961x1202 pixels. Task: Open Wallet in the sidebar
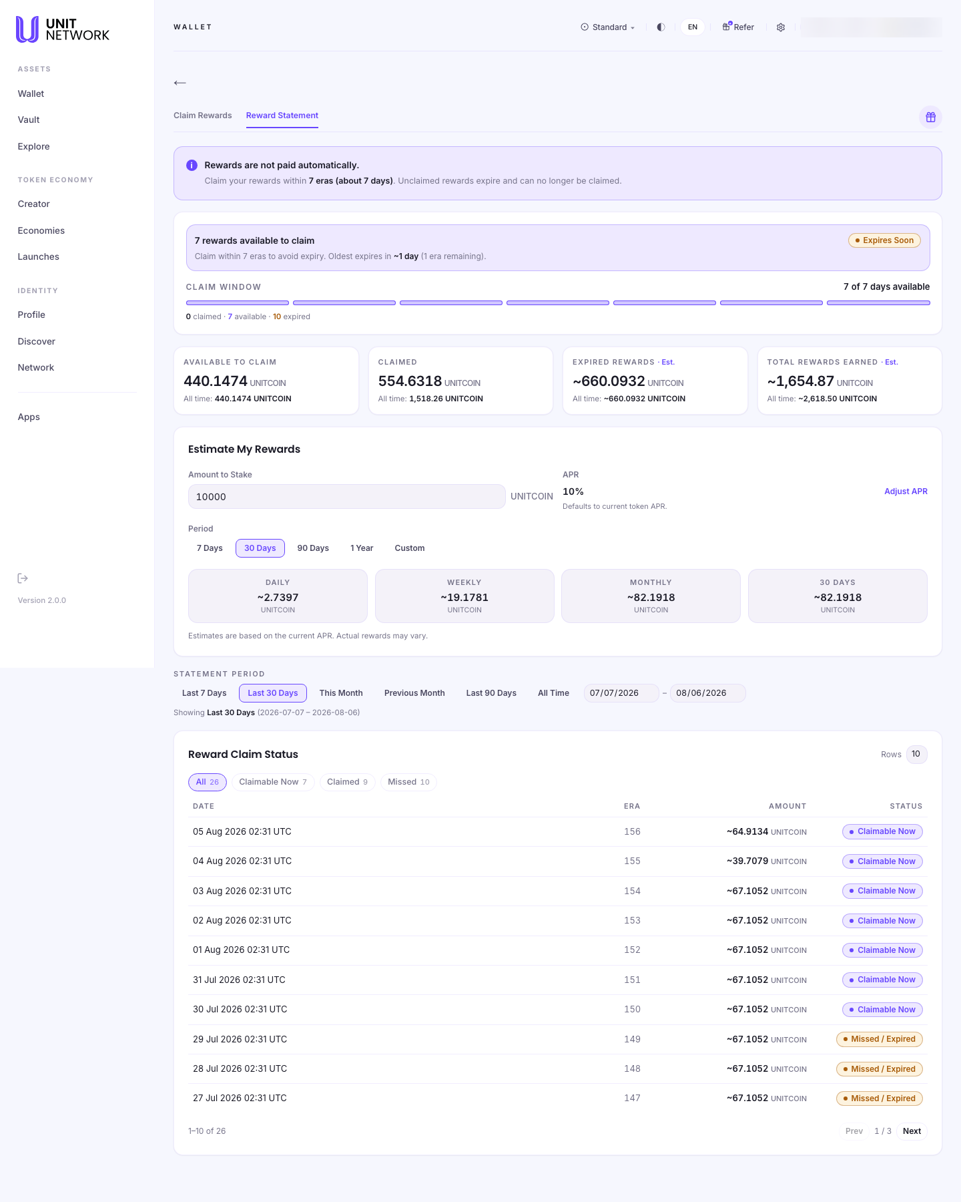31,94
